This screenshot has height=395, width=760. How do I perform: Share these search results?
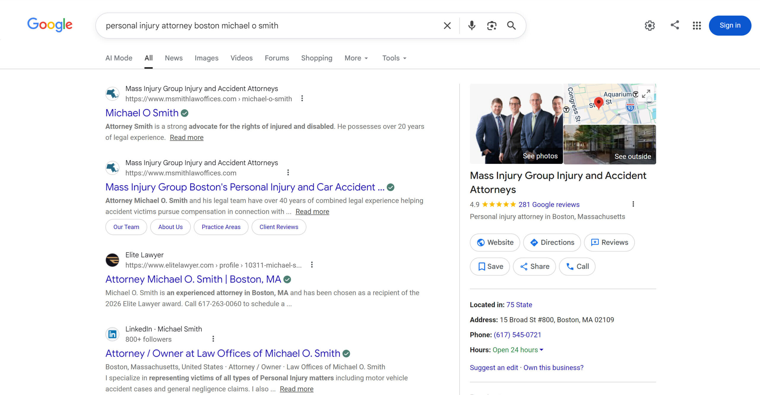(x=674, y=26)
